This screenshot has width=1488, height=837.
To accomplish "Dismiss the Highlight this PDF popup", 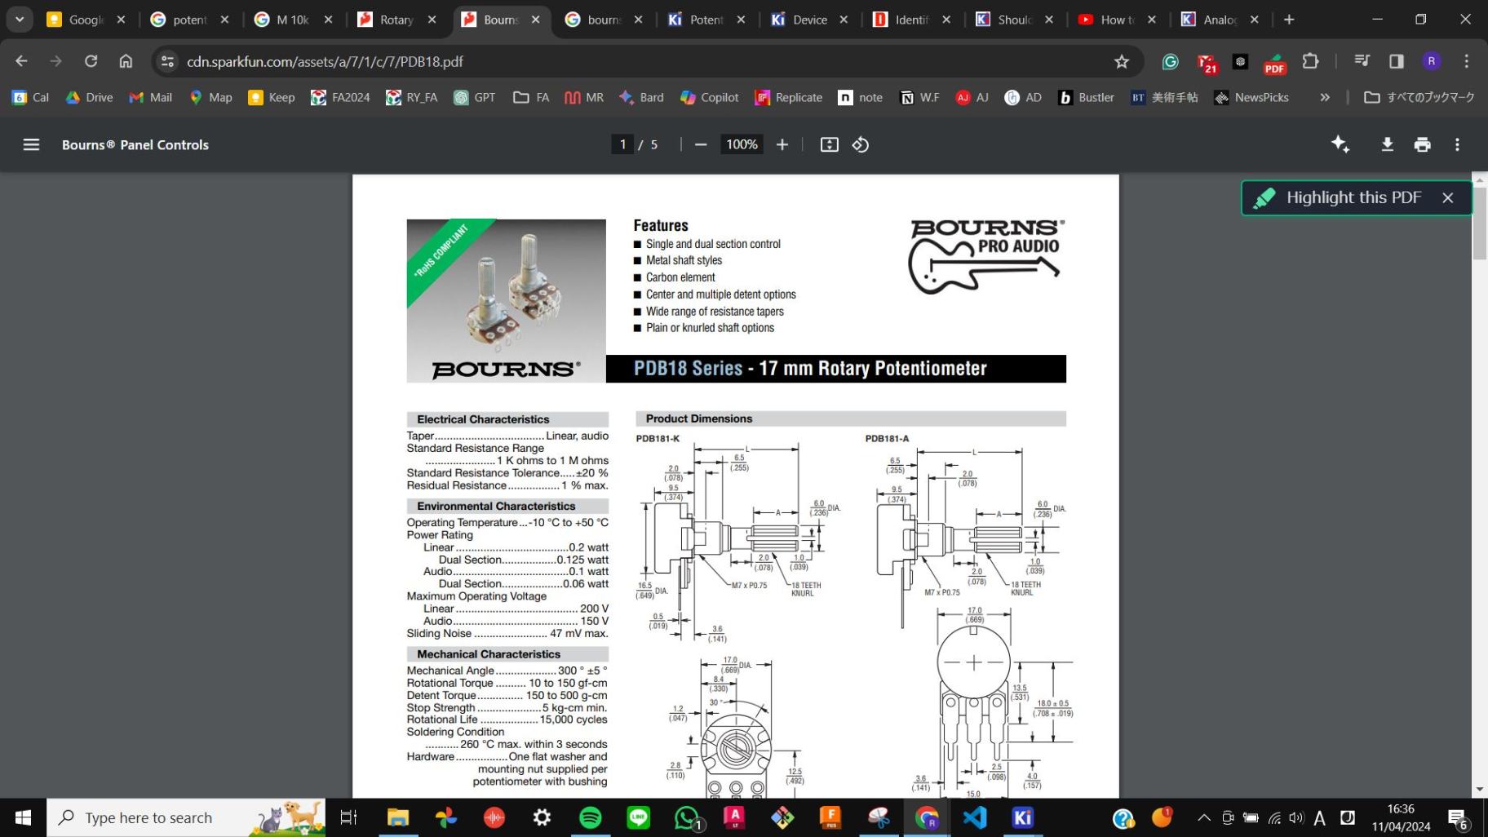I will point(1448,197).
